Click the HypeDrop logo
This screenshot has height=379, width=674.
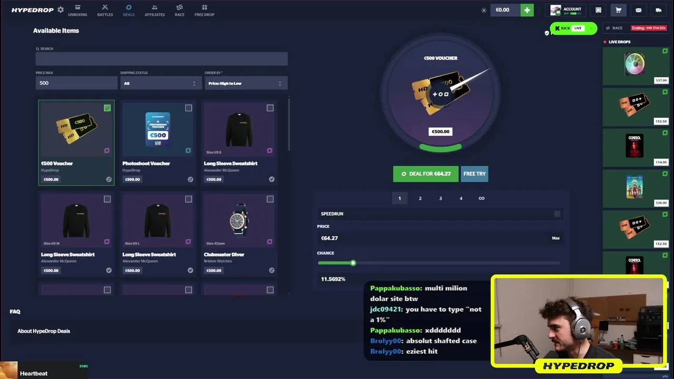[33, 10]
